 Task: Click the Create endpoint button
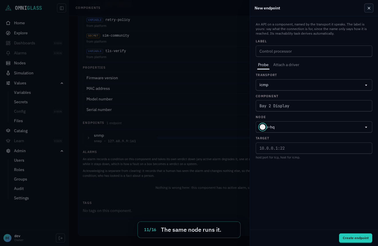356,238
